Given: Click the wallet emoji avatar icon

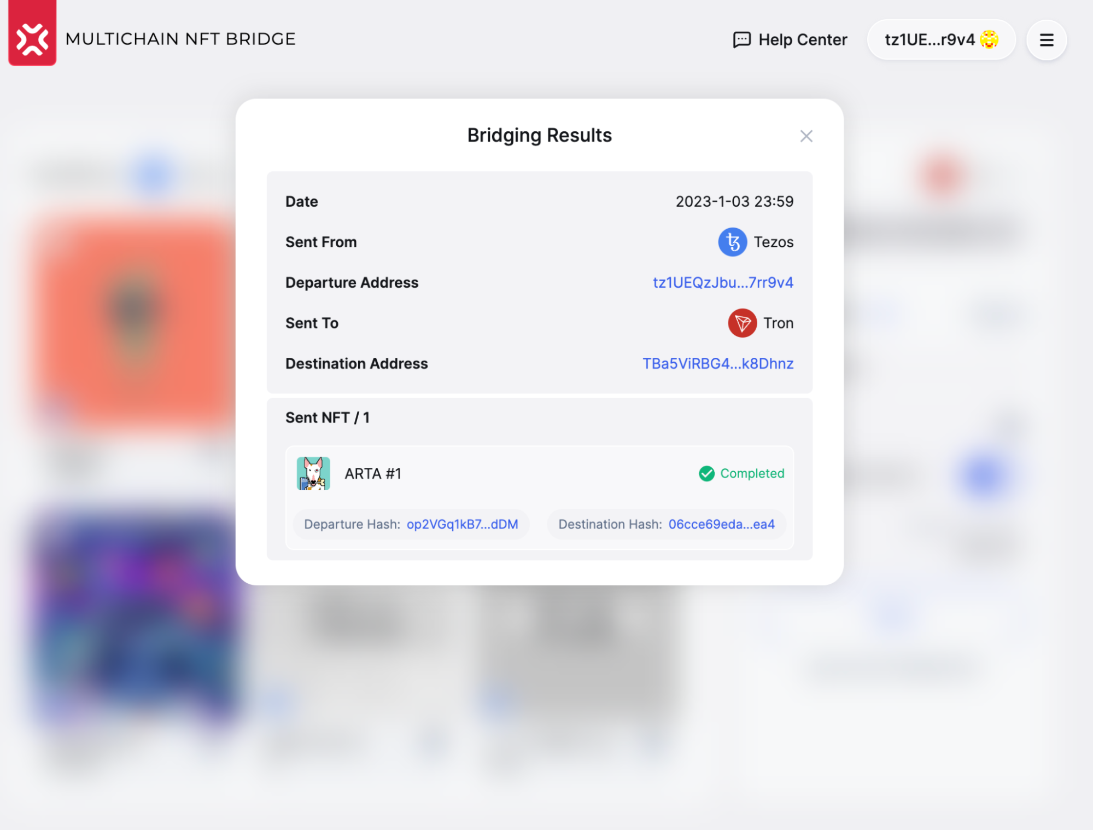Looking at the screenshot, I should [x=989, y=39].
